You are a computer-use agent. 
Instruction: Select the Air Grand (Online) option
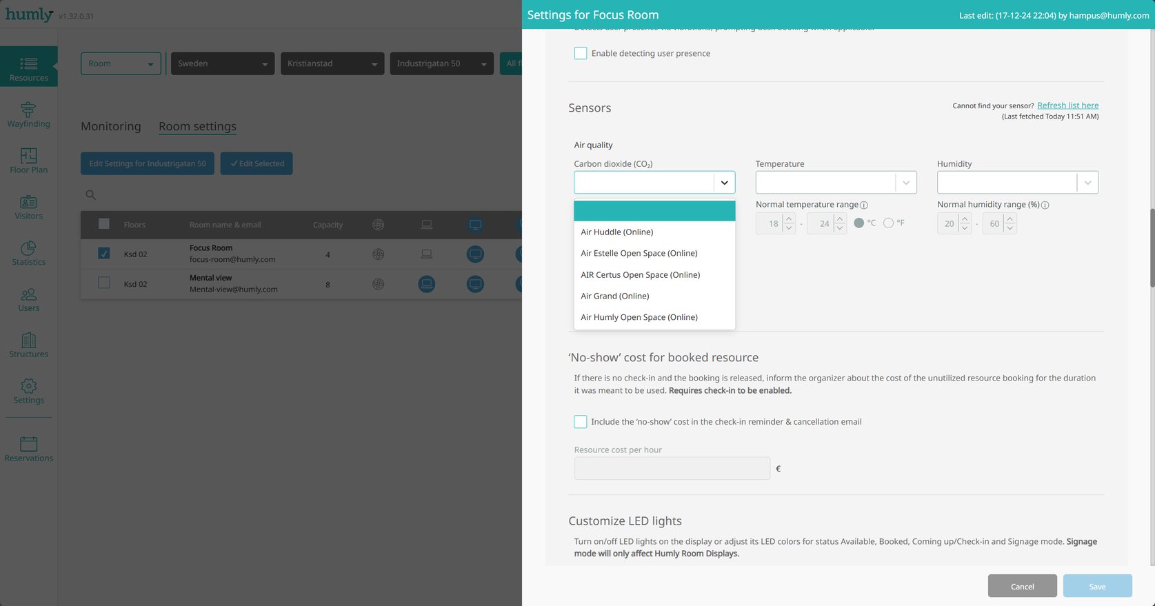[x=654, y=296]
